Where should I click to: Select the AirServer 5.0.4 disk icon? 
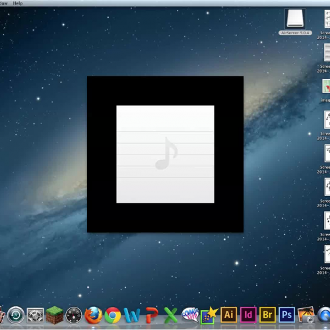(x=295, y=19)
